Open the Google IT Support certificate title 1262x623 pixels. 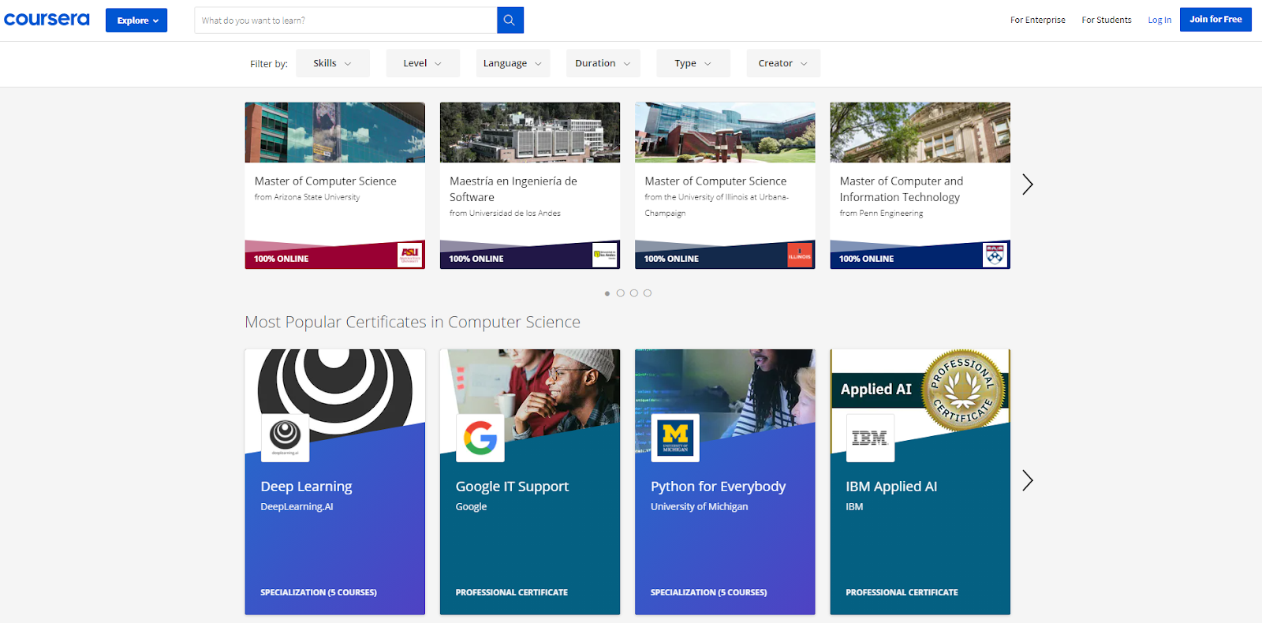[512, 487]
